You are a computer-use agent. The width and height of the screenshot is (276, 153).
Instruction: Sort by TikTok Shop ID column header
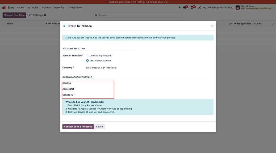pos(52,24)
